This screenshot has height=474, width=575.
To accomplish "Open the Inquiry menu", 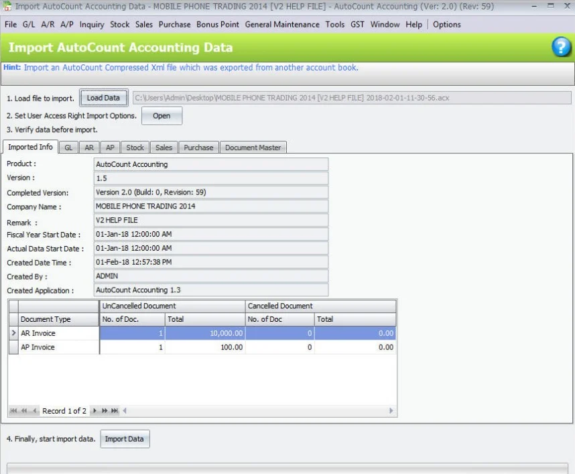I will [x=92, y=24].
